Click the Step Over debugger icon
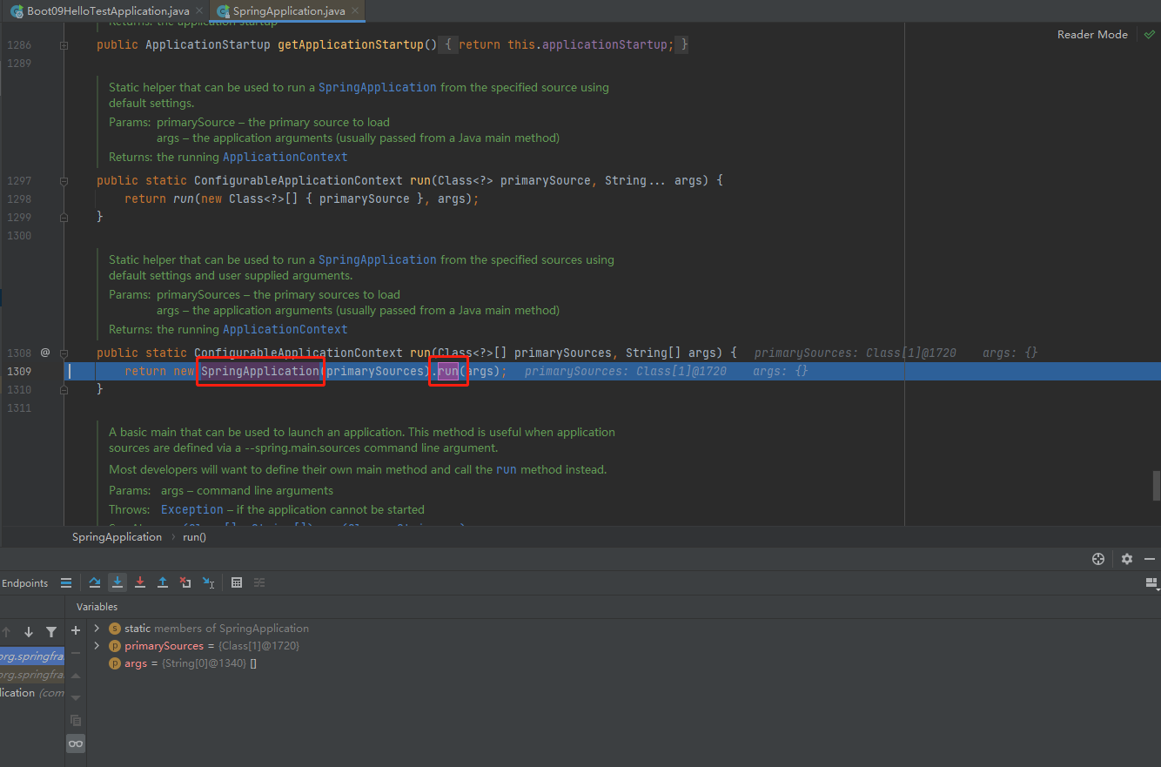The width and height of the screenshot is (1161, 767). click(x=95, y=583)
